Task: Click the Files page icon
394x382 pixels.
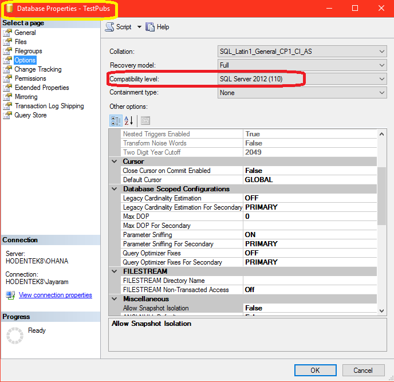Action: [x=7, y=42]
